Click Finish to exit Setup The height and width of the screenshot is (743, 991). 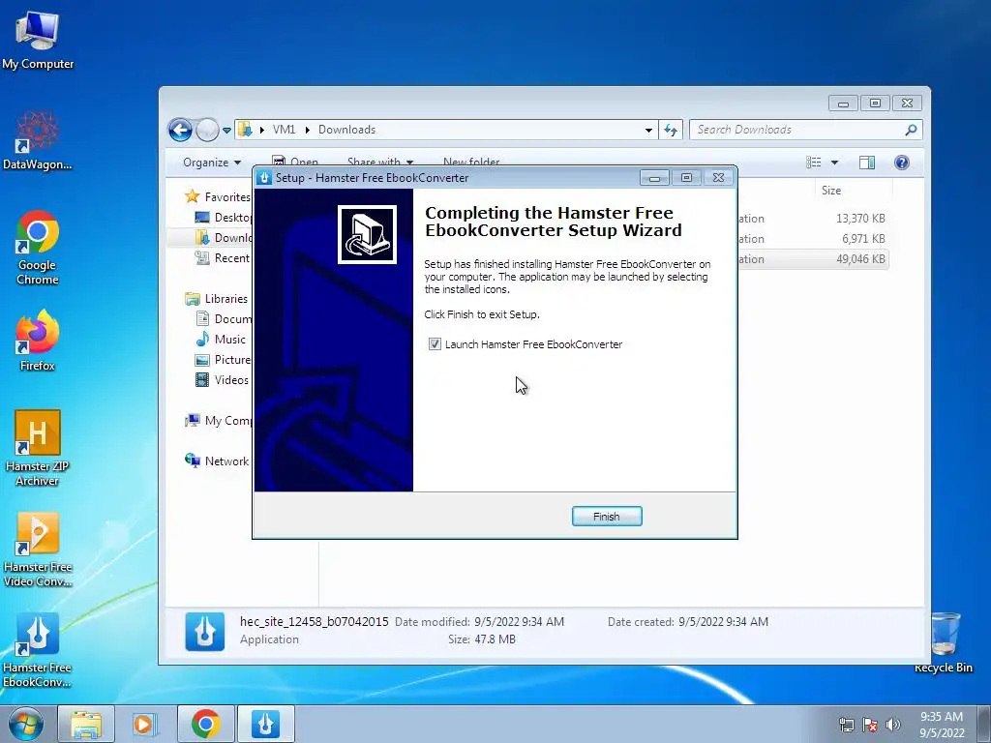607,517
